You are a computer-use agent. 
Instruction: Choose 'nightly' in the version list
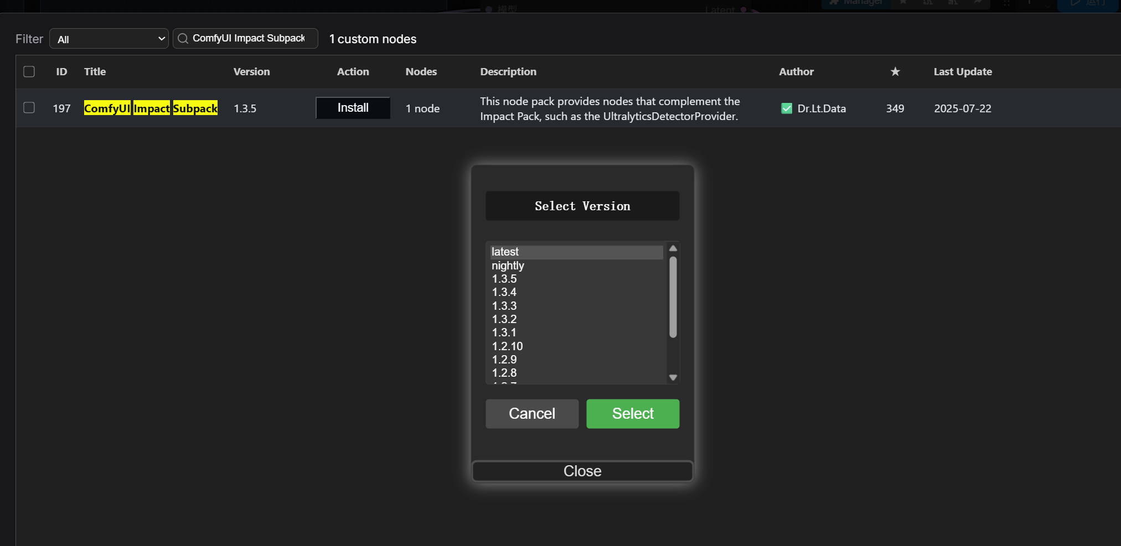pos(576,266)
